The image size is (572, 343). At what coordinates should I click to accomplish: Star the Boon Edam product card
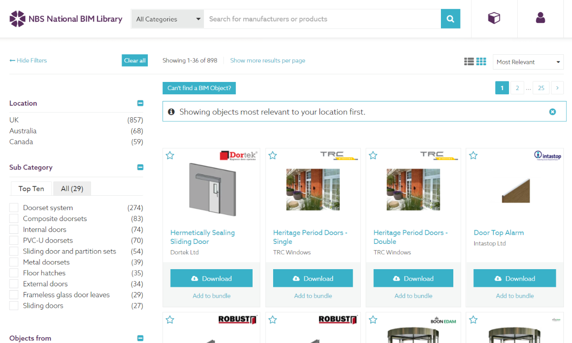[x=373, y=320]
